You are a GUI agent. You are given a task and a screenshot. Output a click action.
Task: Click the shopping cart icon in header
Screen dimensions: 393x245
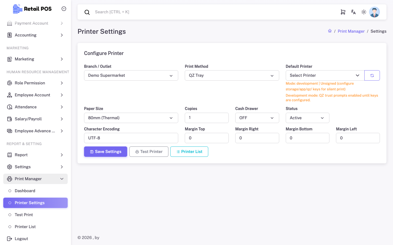click(343, 12)
